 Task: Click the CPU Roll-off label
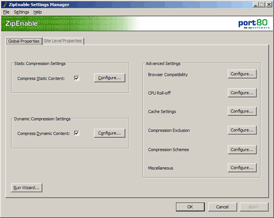pos(159,93)
